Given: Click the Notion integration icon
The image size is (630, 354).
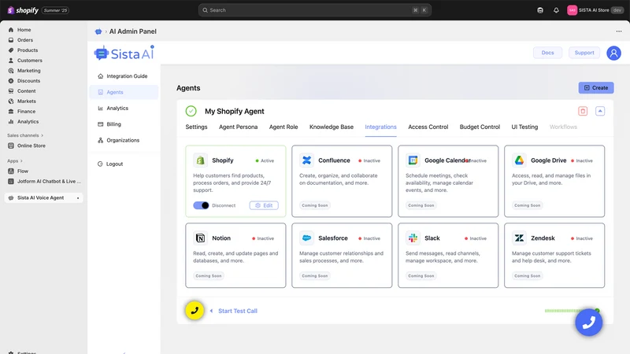Looking at the screenshot, I should (200, 238).
